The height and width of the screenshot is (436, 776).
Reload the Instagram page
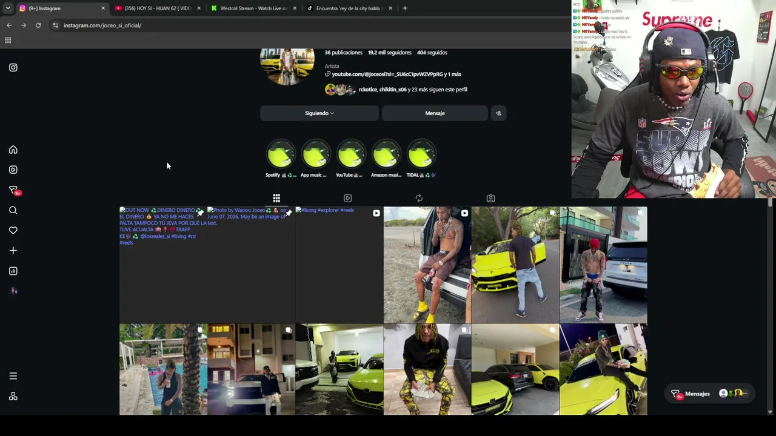click(x=38, y=25)
